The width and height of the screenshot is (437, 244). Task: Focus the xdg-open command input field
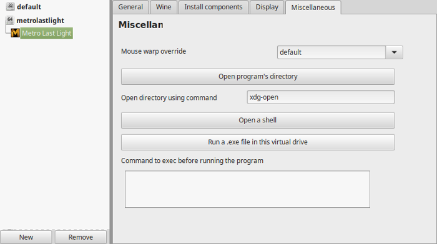tap(321, 97)
